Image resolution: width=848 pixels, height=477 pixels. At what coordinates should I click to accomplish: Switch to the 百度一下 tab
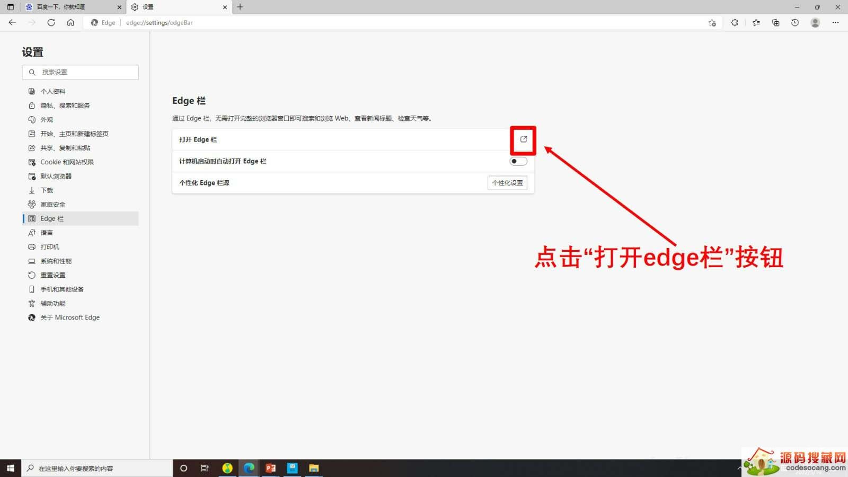point(69,7)
